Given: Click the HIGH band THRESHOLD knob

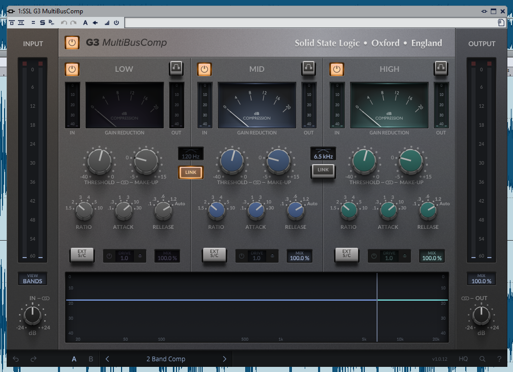Looking at the screenshot, I should pyautogui.click(x=364, y=161).
